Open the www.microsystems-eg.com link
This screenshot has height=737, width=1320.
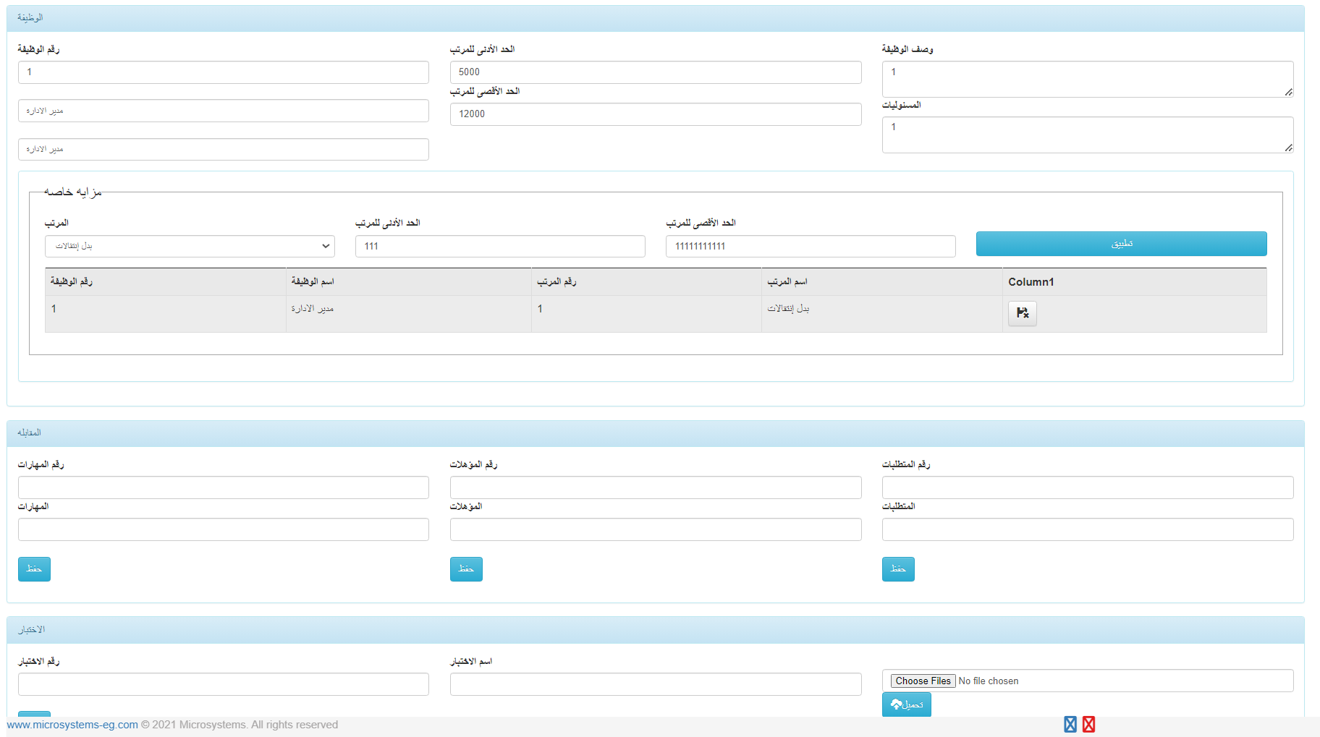point(72,725)
